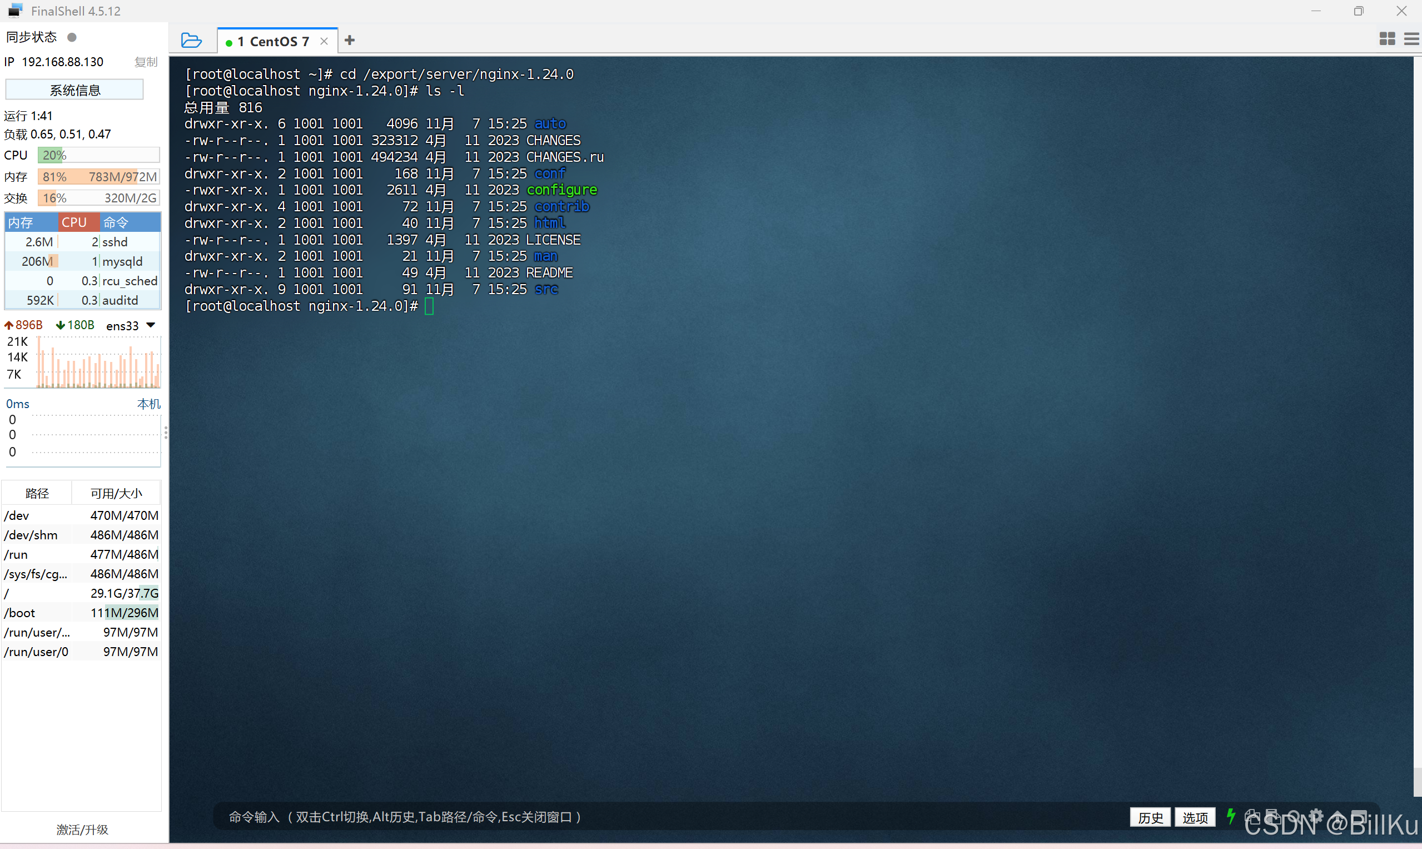Click the configure file in terminal listing
This screenshot has height=849, width=1422.
point(561,190)
